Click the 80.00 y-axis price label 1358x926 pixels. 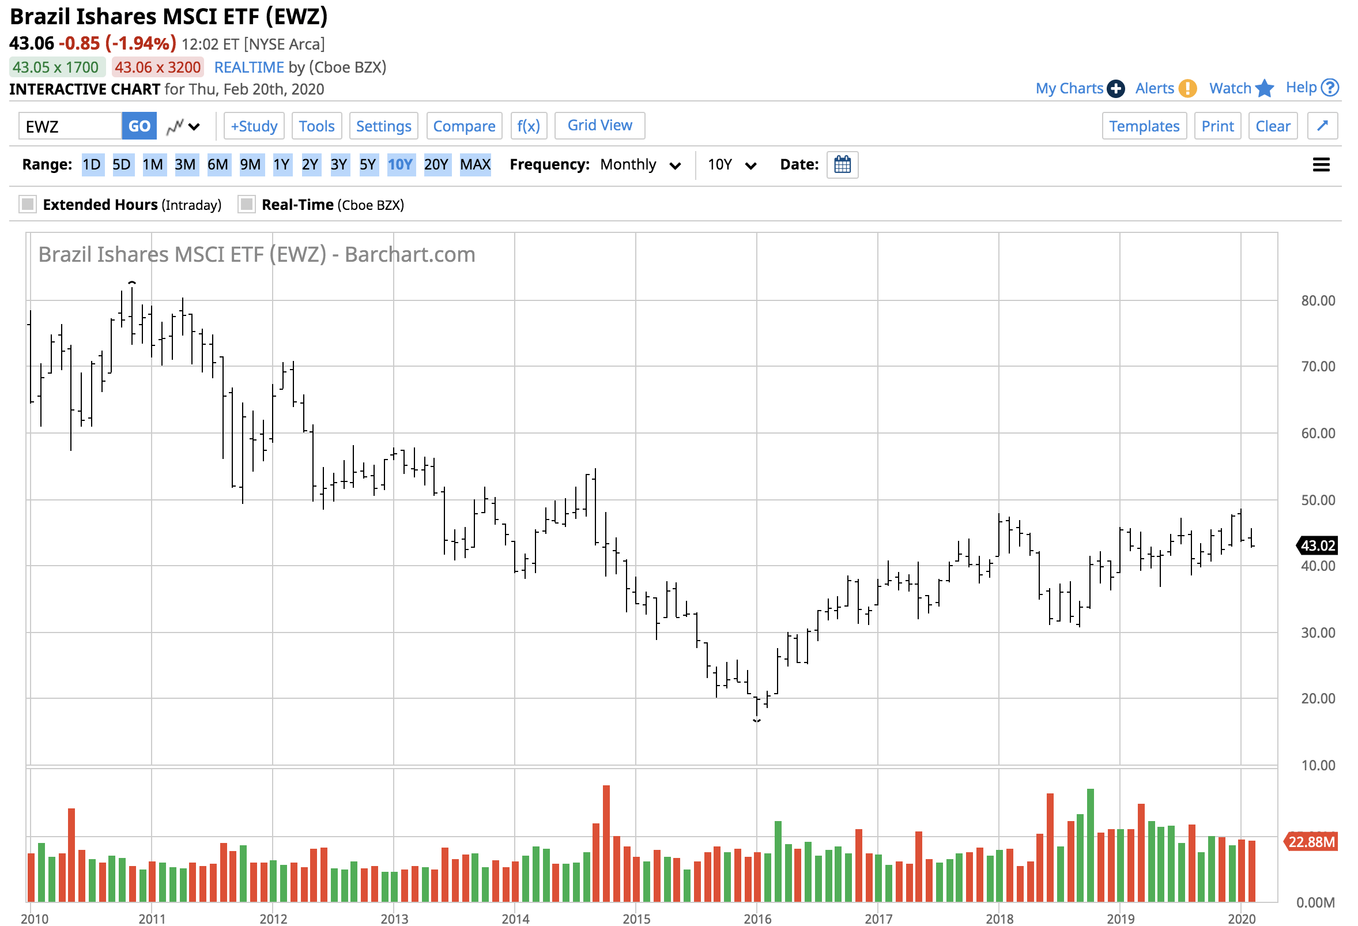pyautogui.click(x=1318, y=300)
